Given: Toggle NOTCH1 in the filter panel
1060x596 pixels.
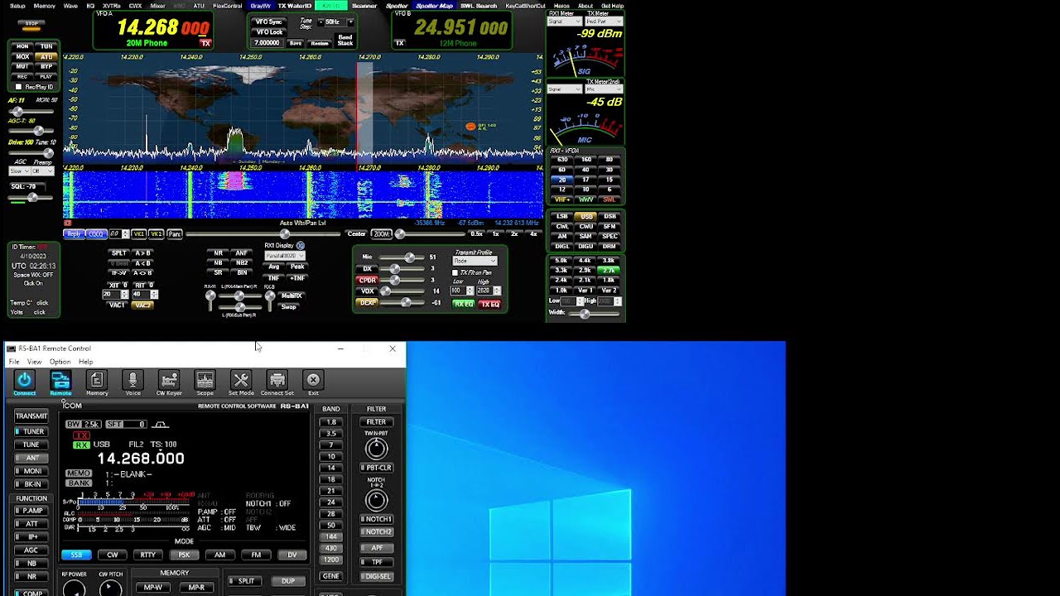Looking at the screenshot, I should (x=376, y=519).
